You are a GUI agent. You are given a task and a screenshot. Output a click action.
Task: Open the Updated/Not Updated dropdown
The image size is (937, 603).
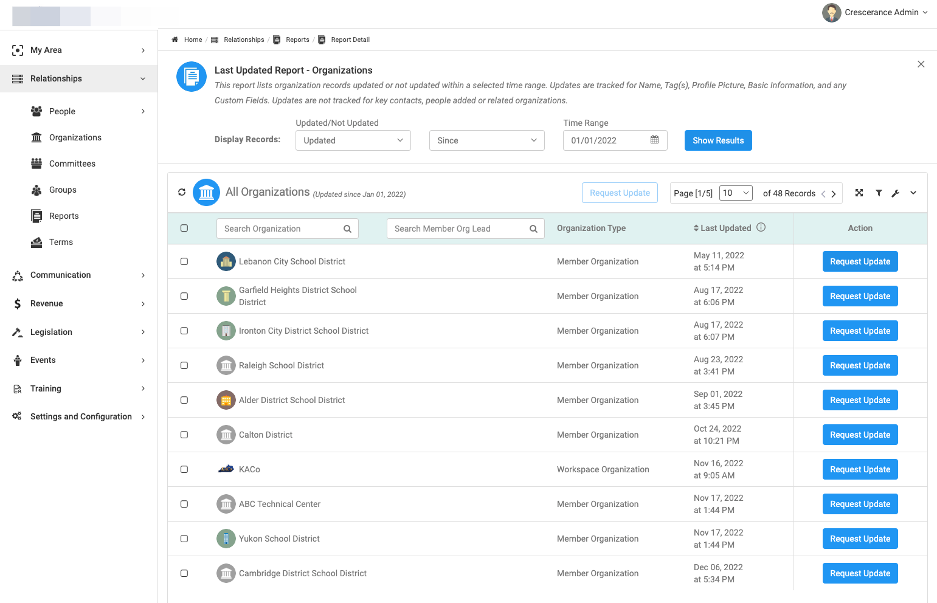[x=353, y=140]
